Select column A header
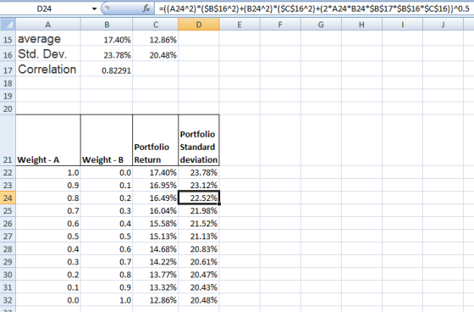 [48, 25]
